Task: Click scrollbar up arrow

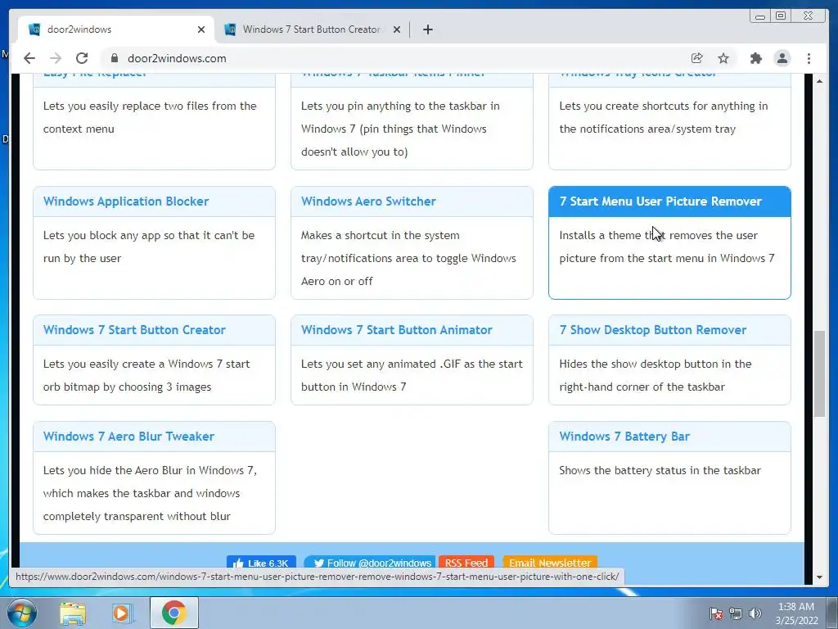Action: [x=819, y=81]
